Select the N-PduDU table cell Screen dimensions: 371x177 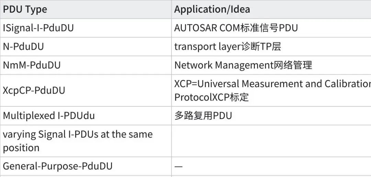(23, 47)
